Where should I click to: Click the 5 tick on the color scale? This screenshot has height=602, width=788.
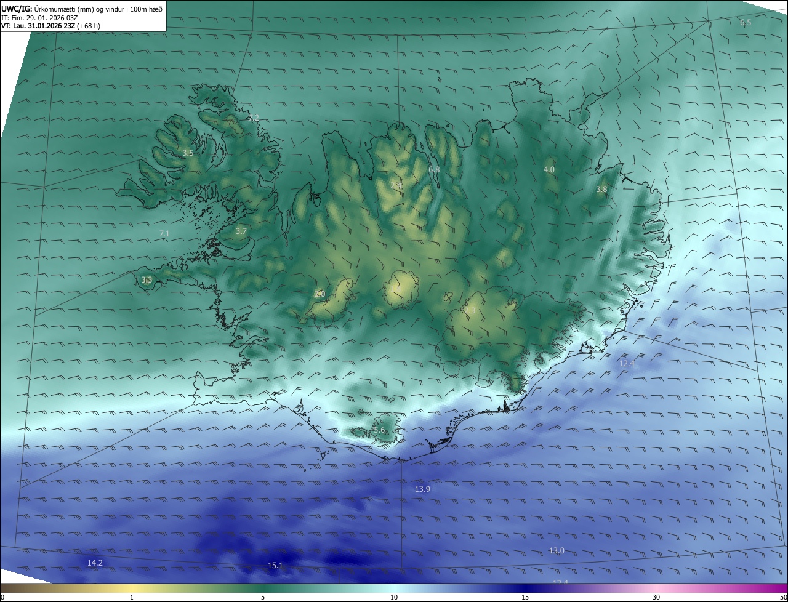click(x=263, y=597)
